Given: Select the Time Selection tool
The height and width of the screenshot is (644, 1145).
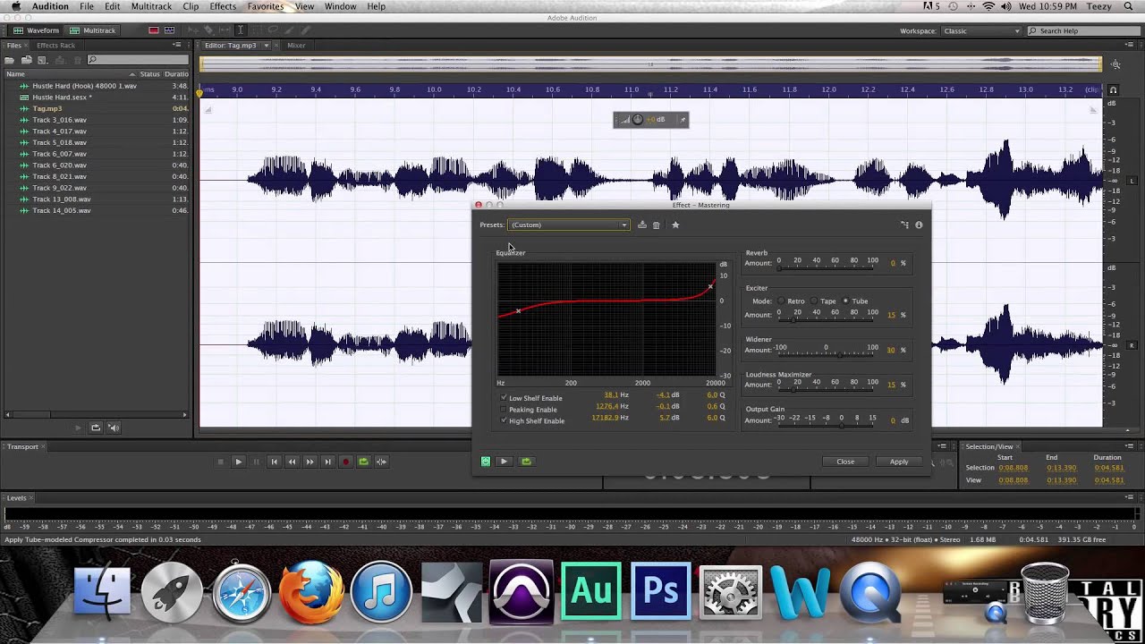Looking at the screenshot, I should coord(241,30).
